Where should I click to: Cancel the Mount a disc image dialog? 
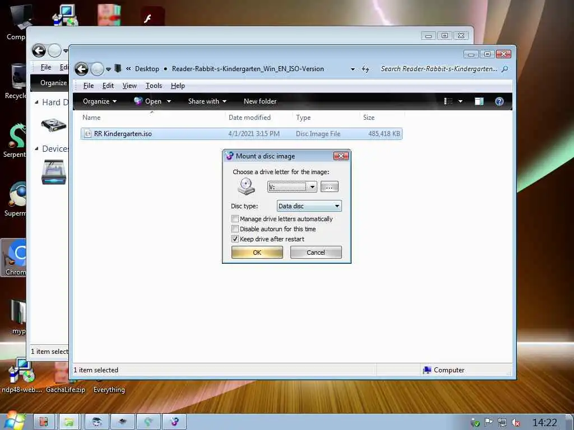coord(316,253)
